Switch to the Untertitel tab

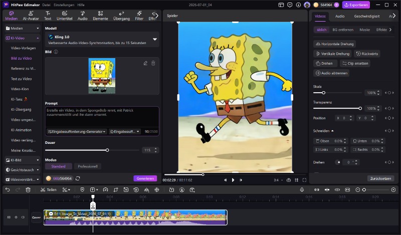point(65,16)
